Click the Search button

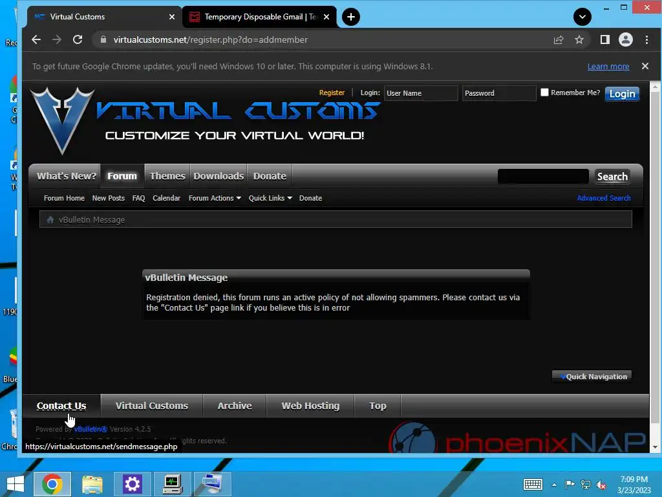pyautogui.click(x=612, y=176)
